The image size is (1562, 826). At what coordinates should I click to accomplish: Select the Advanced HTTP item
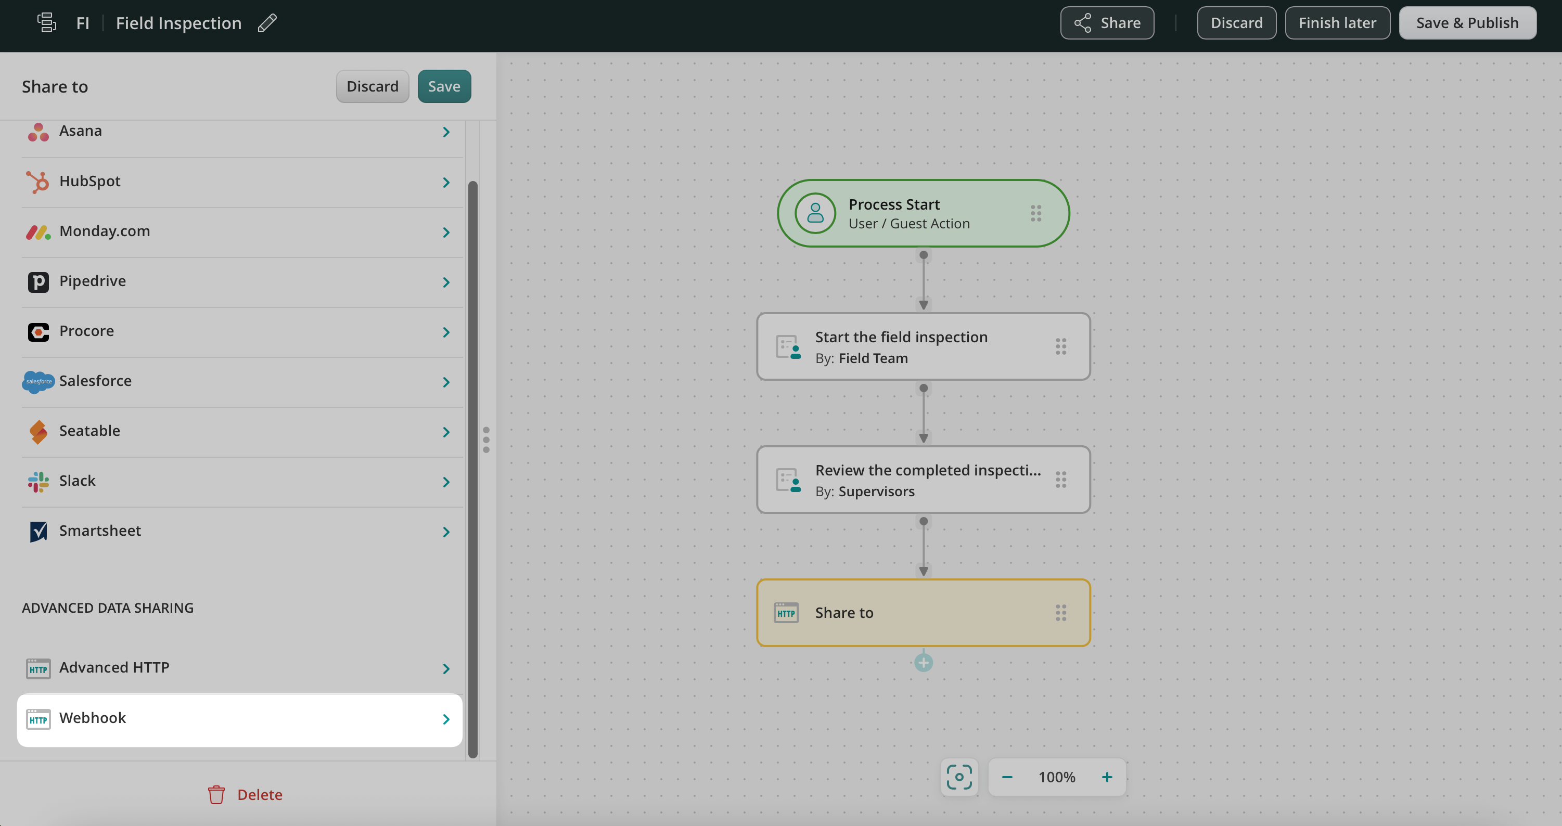(114, 668)
